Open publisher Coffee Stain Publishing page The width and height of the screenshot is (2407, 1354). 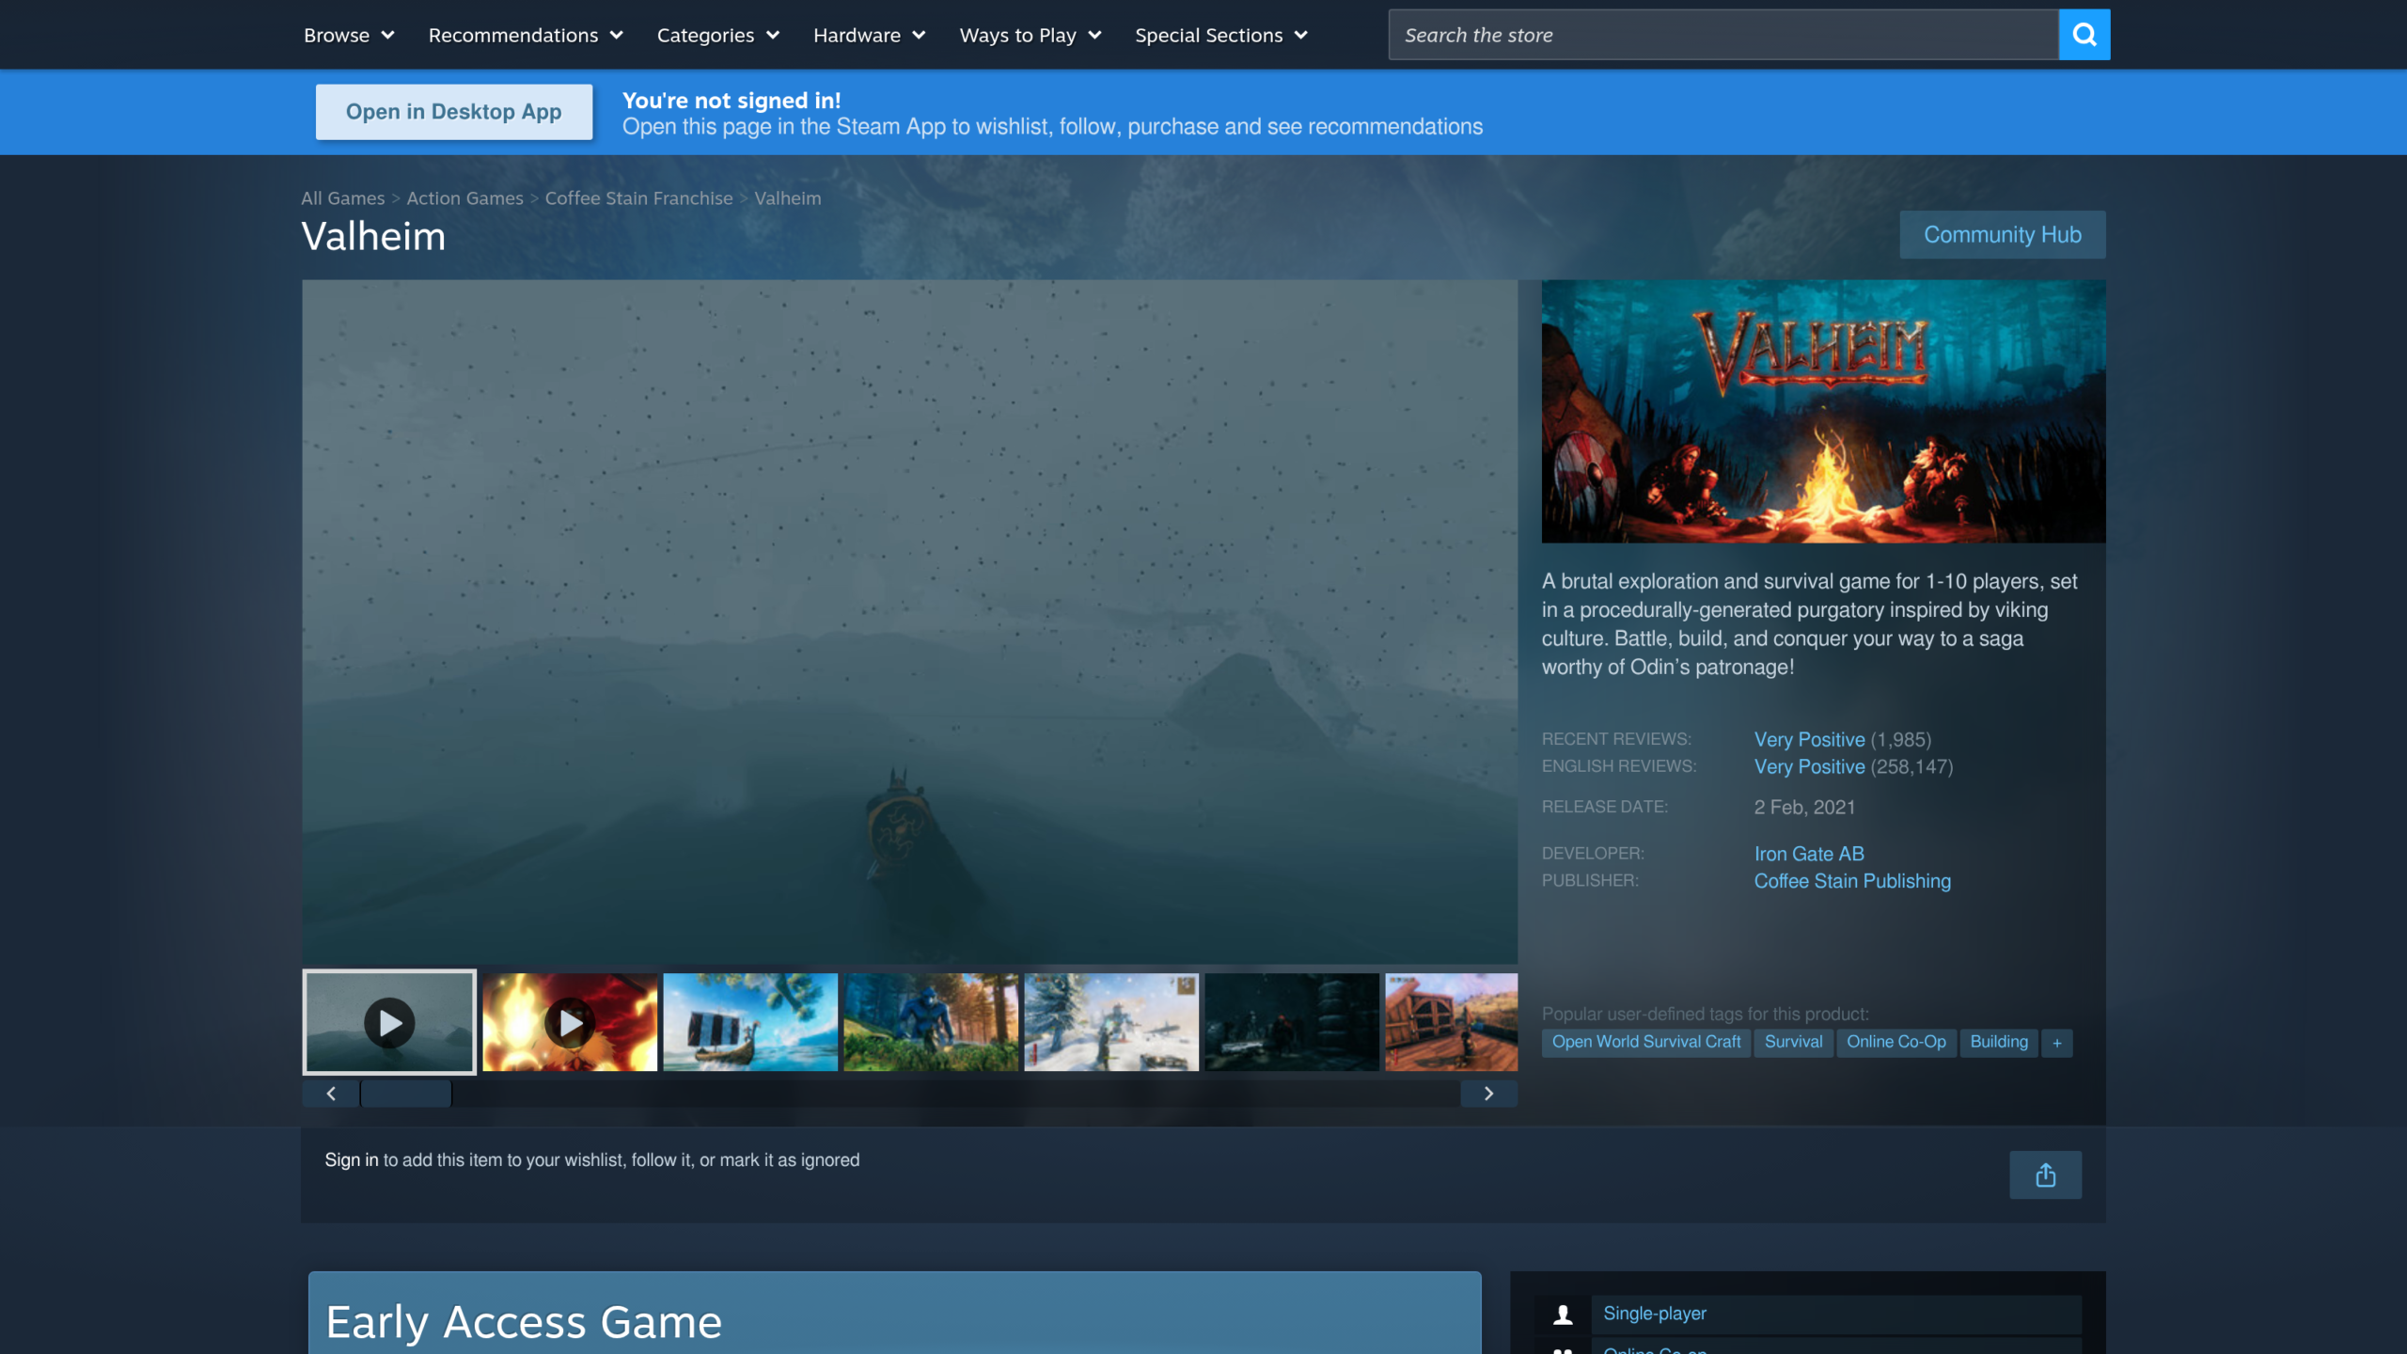pos(1852,881)
